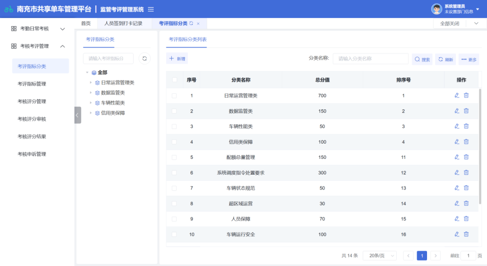487x266 pixels.
Task: Edit the 数据监管类 row
Action: point(456,111)
